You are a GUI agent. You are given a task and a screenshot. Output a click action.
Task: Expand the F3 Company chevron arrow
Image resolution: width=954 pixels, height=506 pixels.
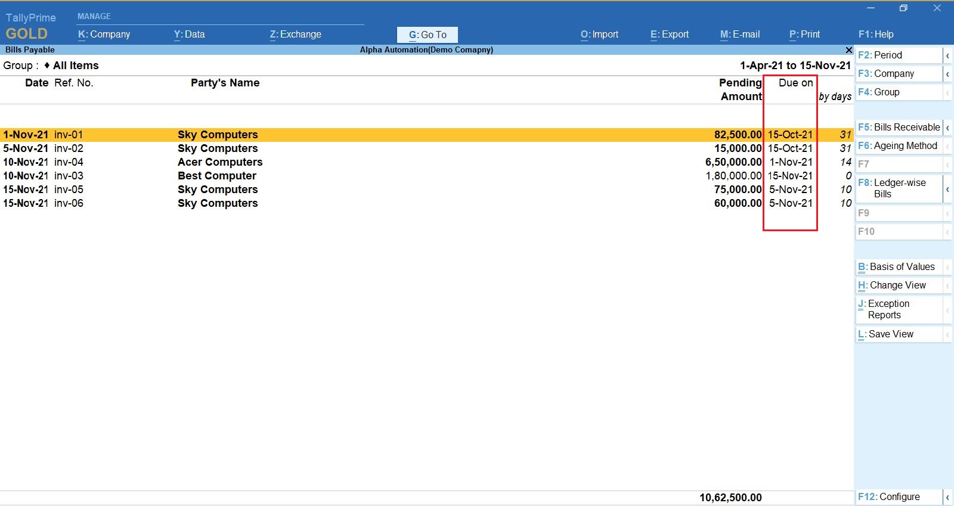click(947, 74)
